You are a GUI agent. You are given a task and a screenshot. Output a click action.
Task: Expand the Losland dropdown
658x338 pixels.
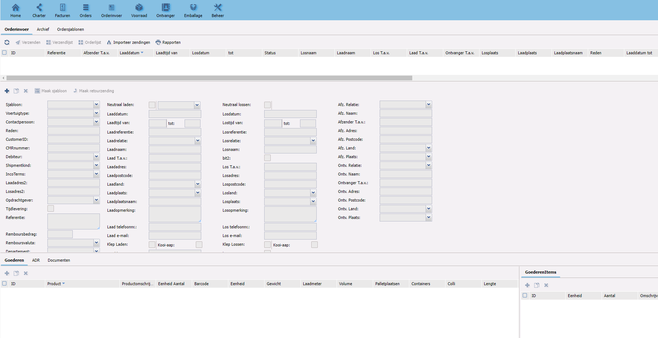point(313,193)
